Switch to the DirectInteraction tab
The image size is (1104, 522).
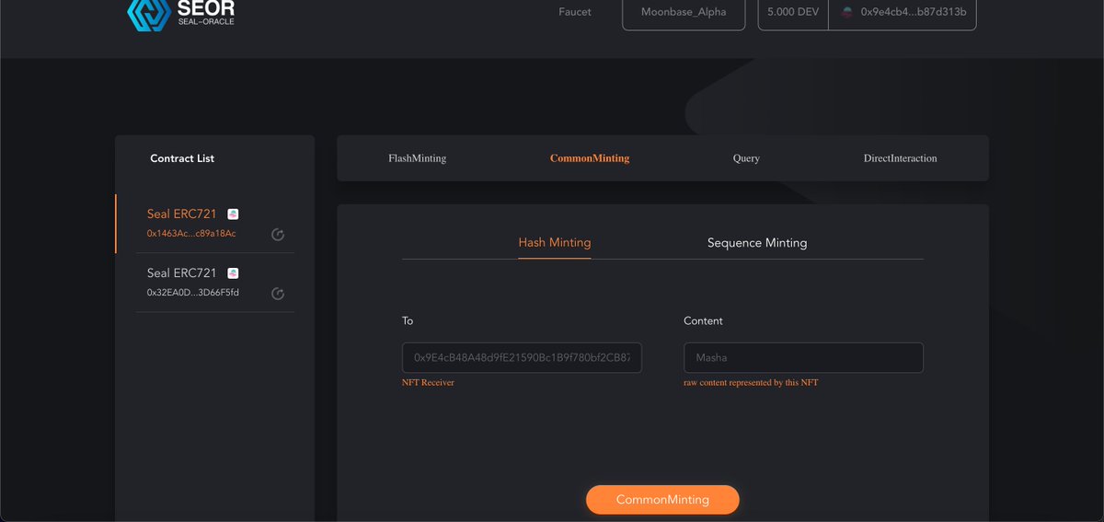click(900, 158)
